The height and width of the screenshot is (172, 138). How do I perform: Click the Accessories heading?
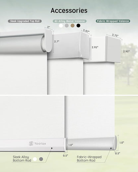click(x=69, y=11)
